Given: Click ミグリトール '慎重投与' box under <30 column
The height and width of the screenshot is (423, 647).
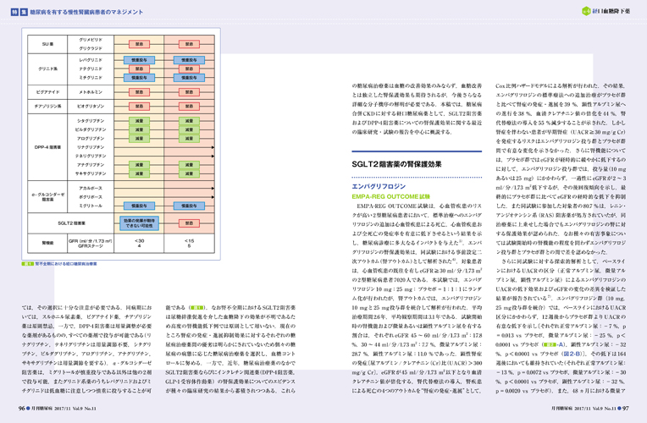Looking at the screenshot, I should point(139,206).
